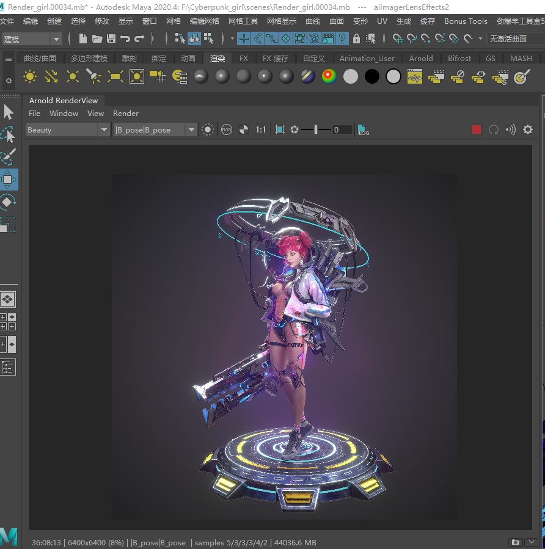Viewport: 545px width, 549px height.
Task: Assign the ramp shader rainbow sphere
Action: 329,76
